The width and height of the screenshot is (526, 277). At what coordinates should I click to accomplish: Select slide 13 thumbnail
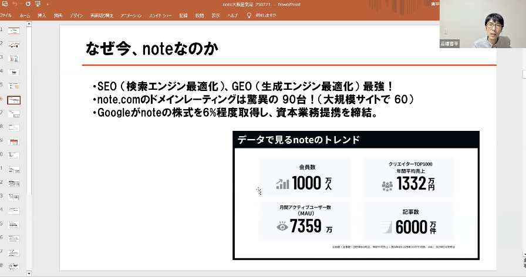[14, 197]
